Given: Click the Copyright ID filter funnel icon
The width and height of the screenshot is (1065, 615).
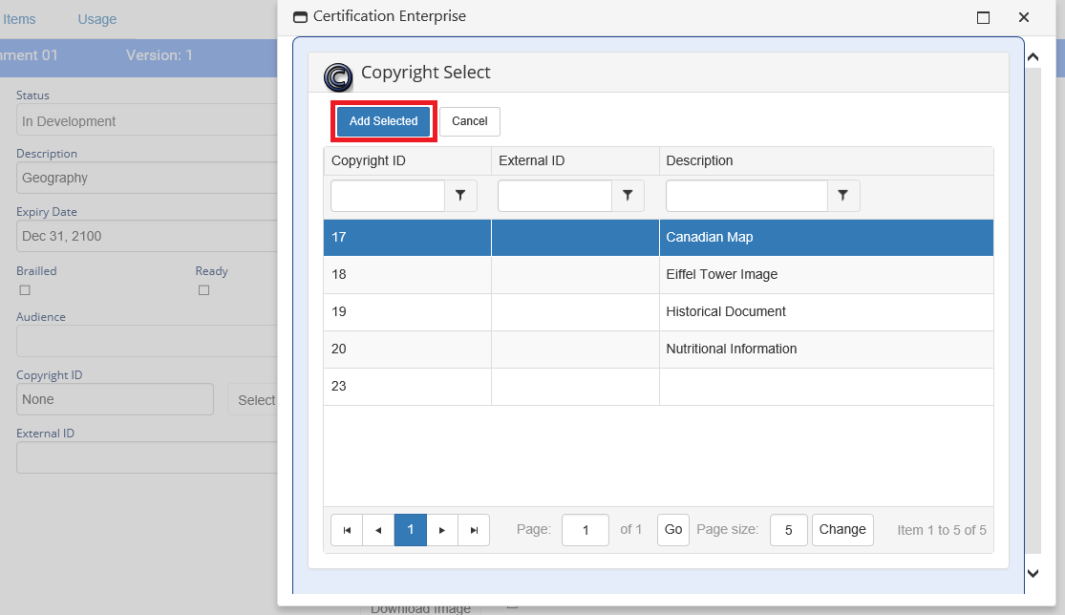Looking at the screenshot, I should (460, 196).
